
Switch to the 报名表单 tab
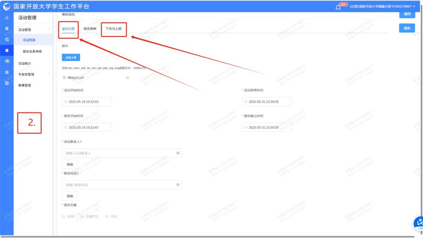point(90,29)
